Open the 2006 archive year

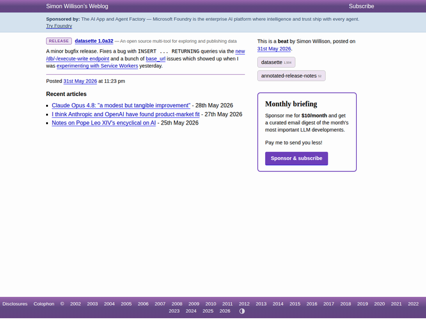point(143,304)
